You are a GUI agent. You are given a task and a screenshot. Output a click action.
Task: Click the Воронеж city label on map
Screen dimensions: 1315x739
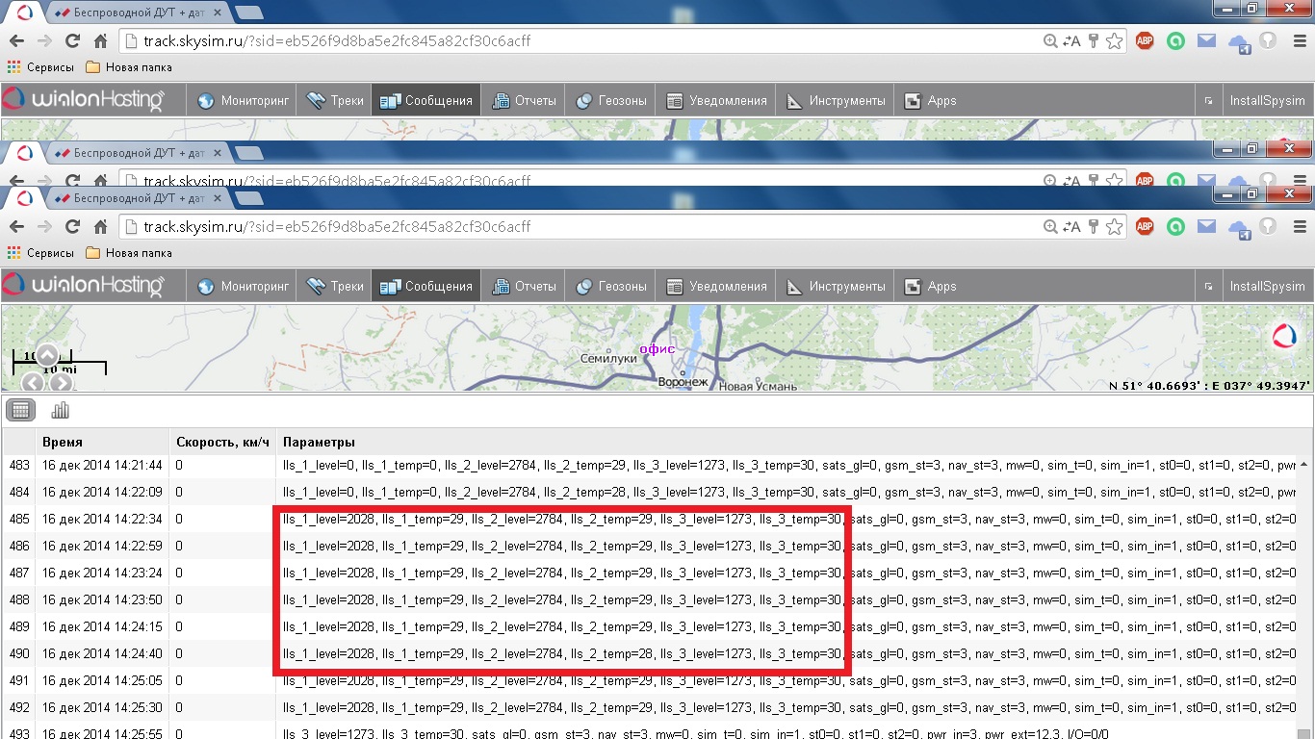coord(683,382)
